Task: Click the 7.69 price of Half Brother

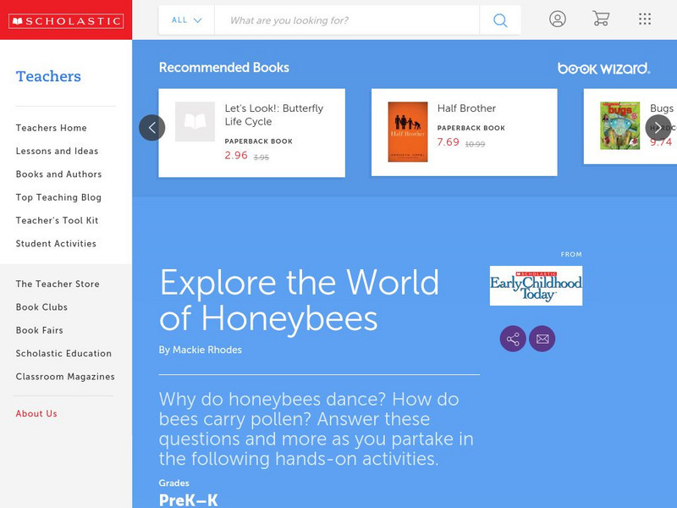Action: tap(449, 142)
